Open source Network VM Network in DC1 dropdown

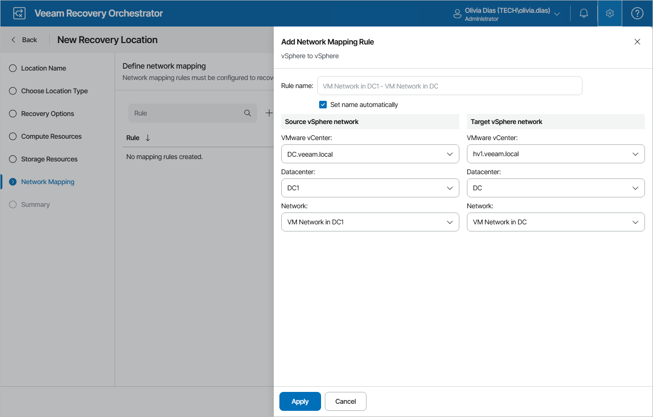tap(370, 222)
